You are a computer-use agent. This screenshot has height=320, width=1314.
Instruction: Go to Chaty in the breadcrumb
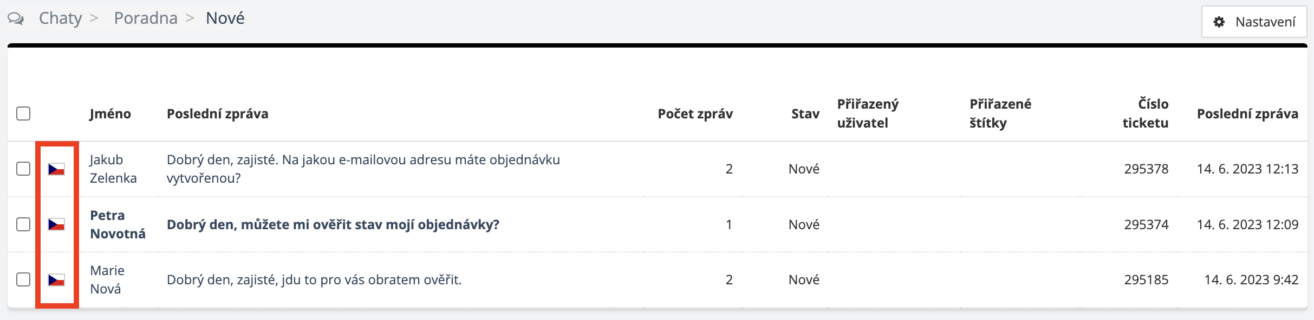coord(60,18)
